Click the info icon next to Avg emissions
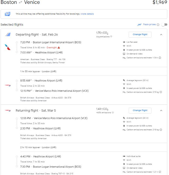The image size is (169, 175). tap(111, 36)
